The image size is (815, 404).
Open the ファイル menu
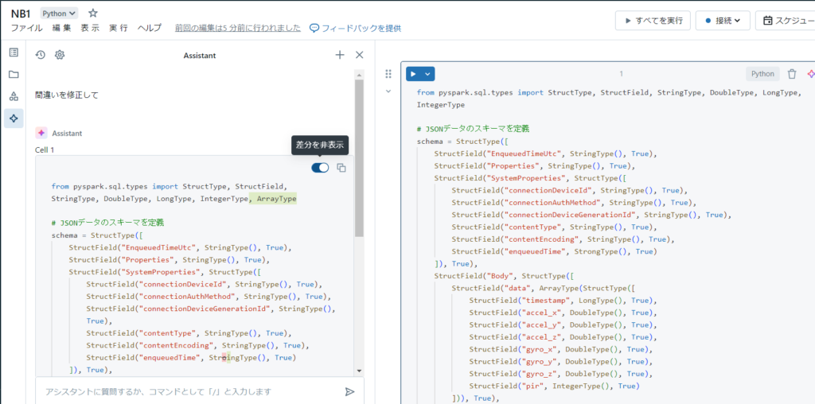(26, 28)
